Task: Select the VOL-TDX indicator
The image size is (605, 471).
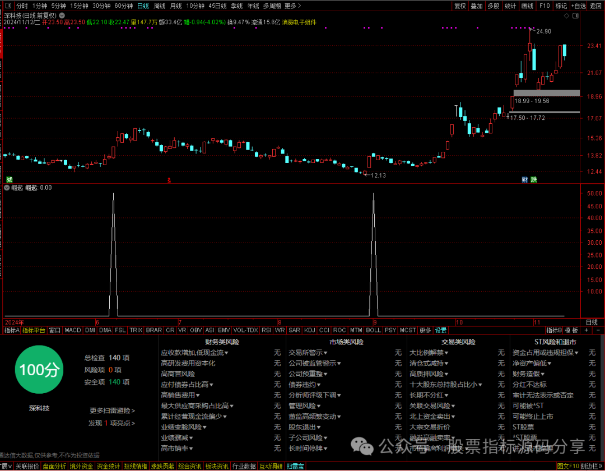Action: coord(245,330)
